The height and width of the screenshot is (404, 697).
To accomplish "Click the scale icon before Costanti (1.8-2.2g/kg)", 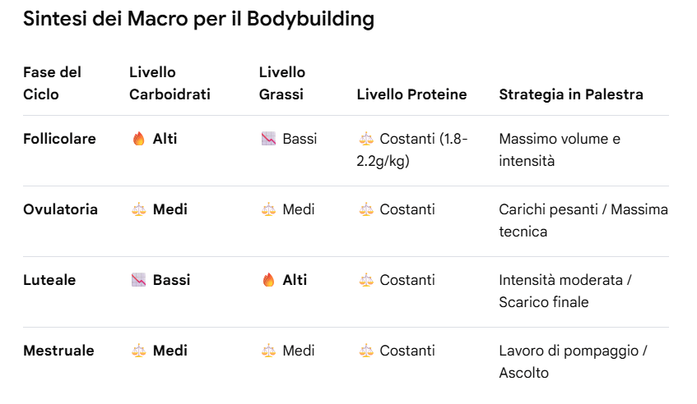I will click(366, 139).
